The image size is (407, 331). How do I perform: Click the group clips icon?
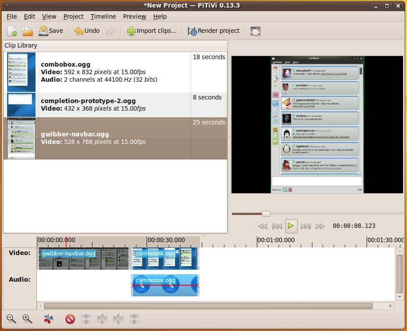click(x=118, y=319)
